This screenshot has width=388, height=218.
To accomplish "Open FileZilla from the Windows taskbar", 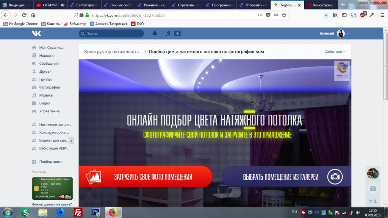I will point(78,212).
